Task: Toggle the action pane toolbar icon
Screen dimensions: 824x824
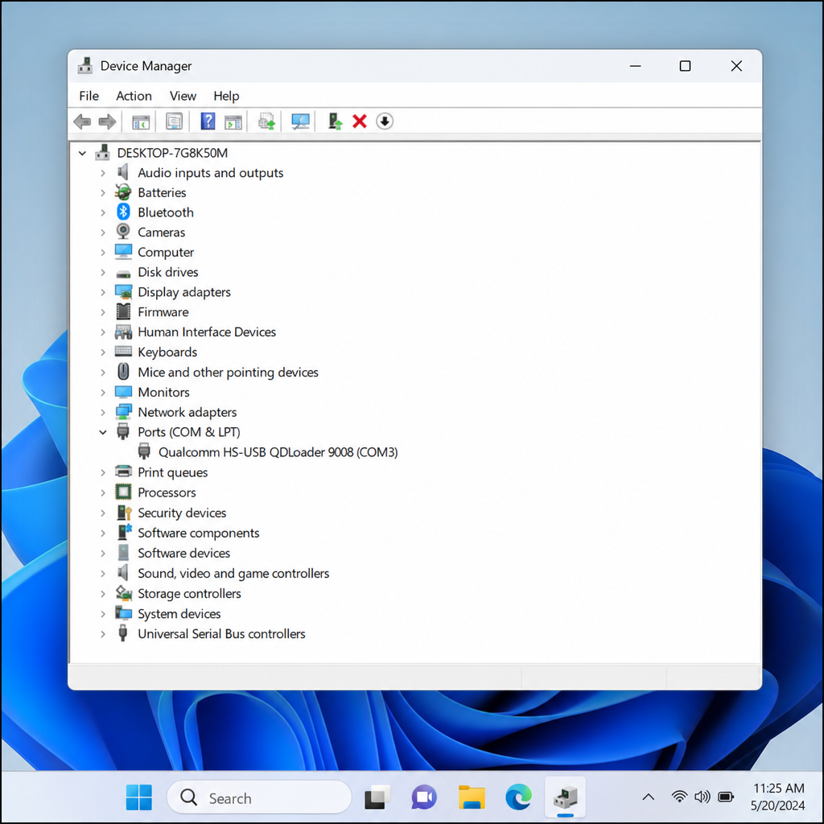Action: (x=233, y=122)
